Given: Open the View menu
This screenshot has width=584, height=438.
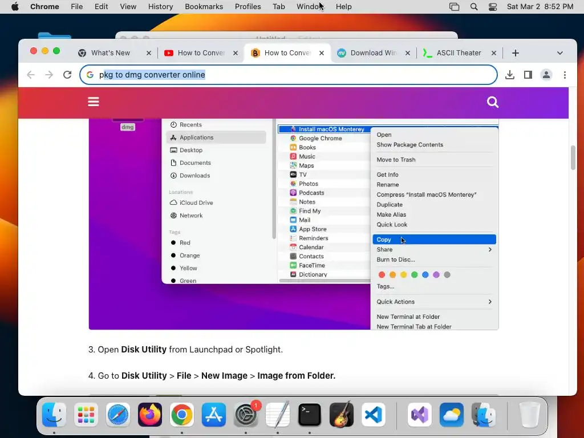Looking at the screenshot, I should pyautogui.click(x=128, y=7).
